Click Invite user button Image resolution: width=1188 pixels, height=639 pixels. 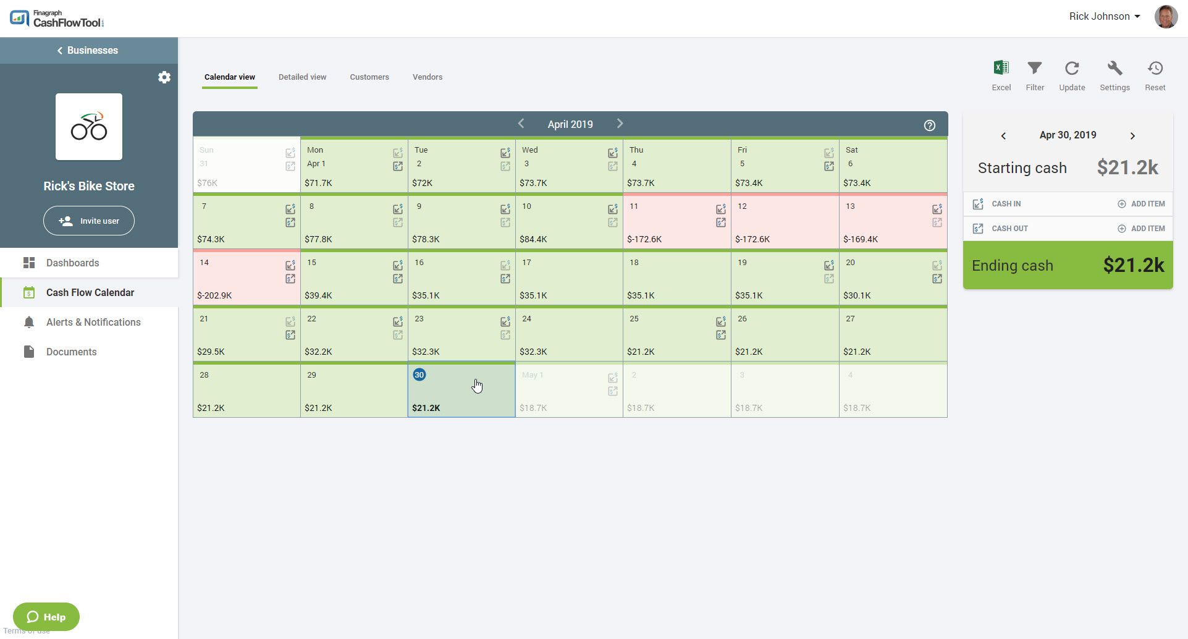point(89,221)
